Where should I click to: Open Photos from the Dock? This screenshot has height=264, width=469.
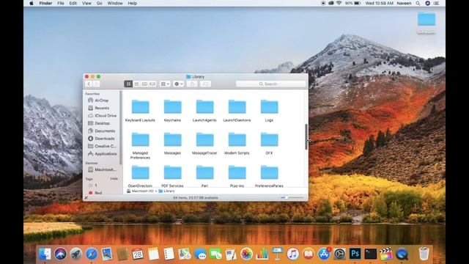246,254
